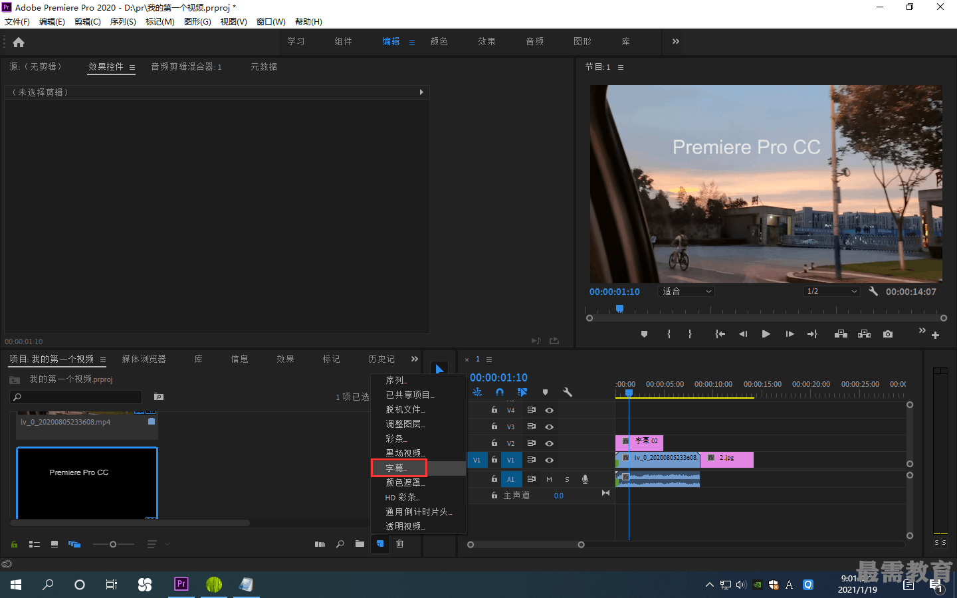Mark In point in Program monitor
The height and width of the screenshot is (598, 957).
pyautogui.click(x=669, y=334)
